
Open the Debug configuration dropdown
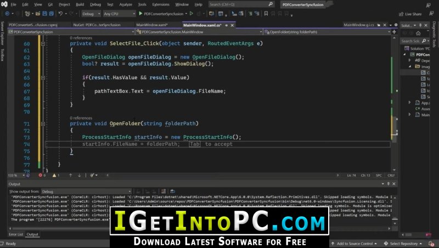point(91,14)
